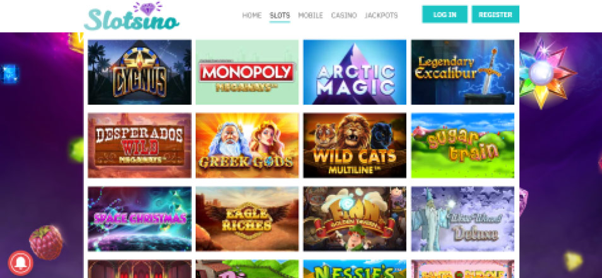Select the Eagle Riches thumbnail
The height and width of the screenshot is (278, 602).
tap(247, 219)
